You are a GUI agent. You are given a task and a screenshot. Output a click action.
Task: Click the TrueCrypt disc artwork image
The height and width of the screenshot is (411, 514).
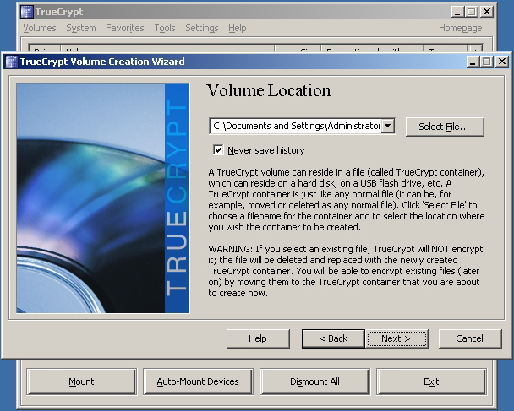coord(103,198)
